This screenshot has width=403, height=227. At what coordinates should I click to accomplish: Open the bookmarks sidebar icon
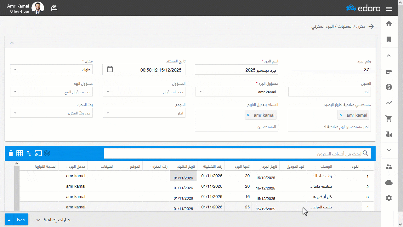[389, 39]
